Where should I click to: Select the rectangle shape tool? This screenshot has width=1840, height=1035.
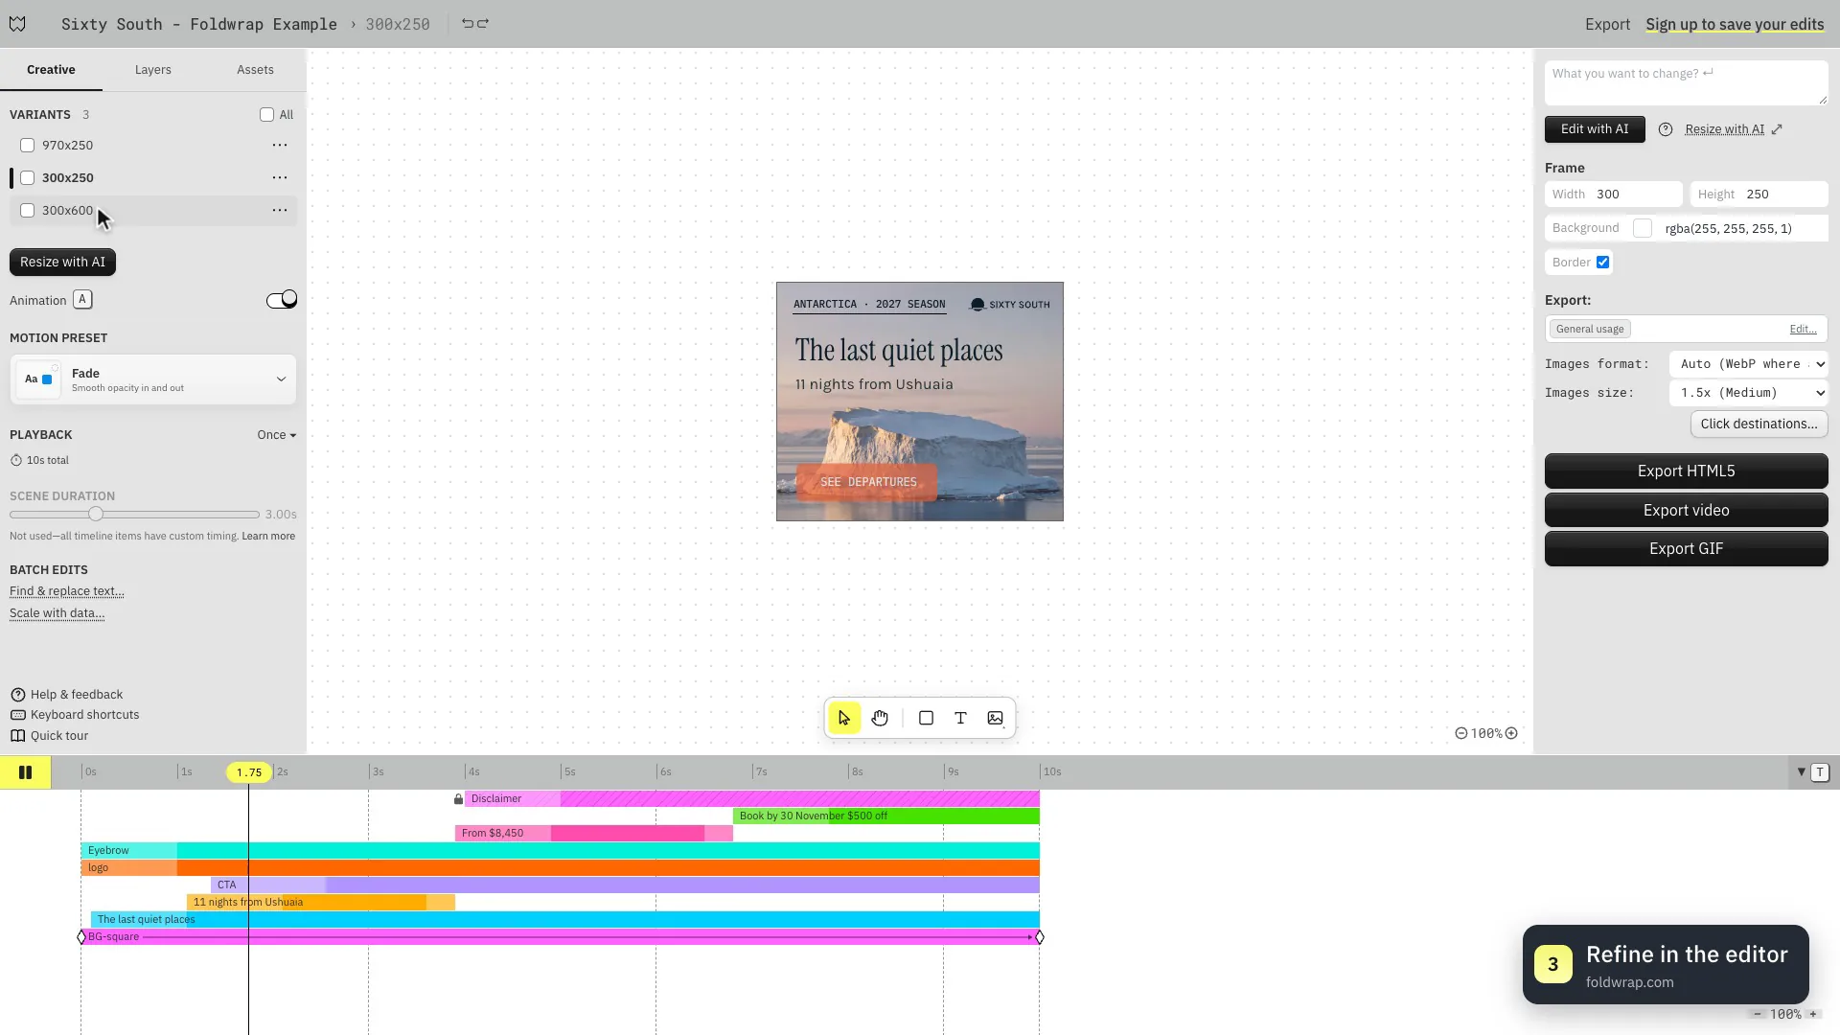[x=926, y=718]
